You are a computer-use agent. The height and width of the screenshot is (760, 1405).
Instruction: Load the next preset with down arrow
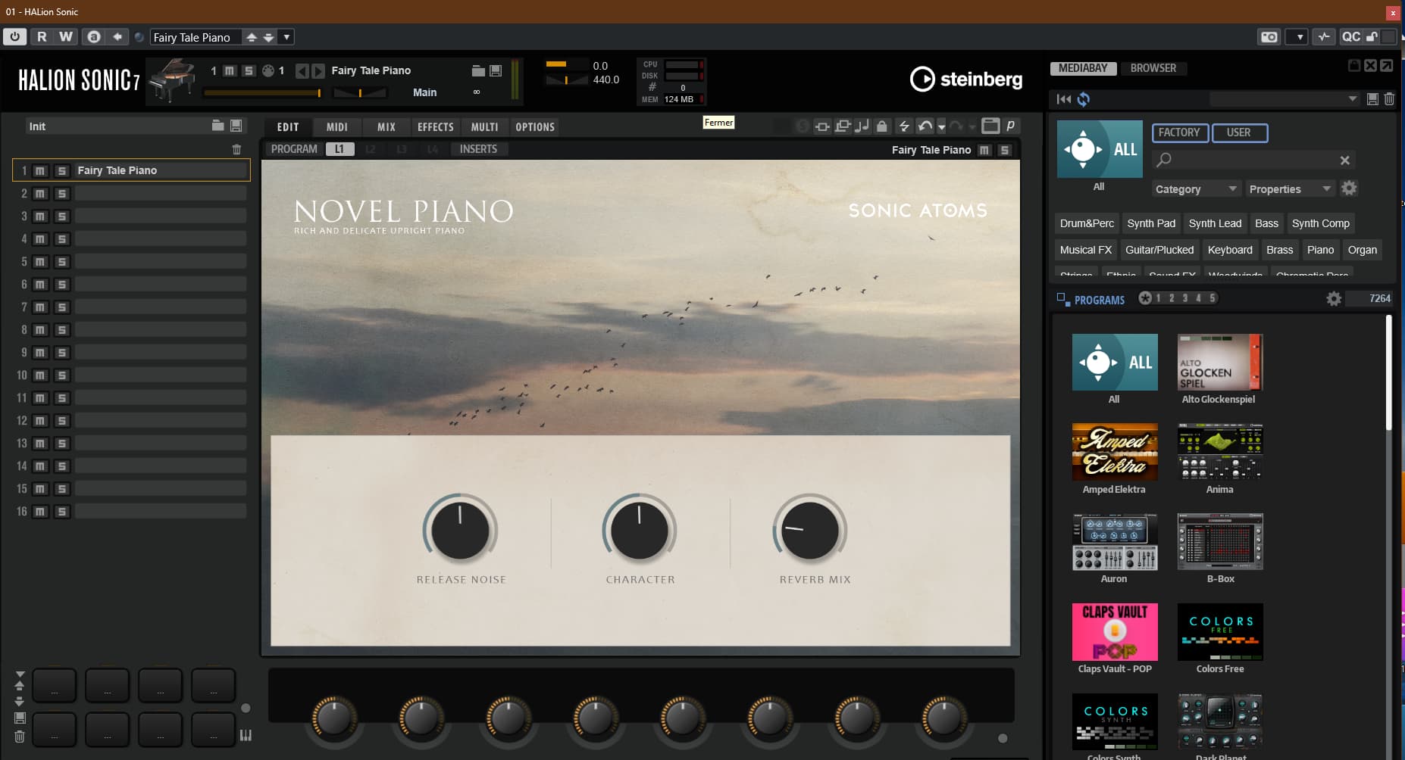[268, 37]
